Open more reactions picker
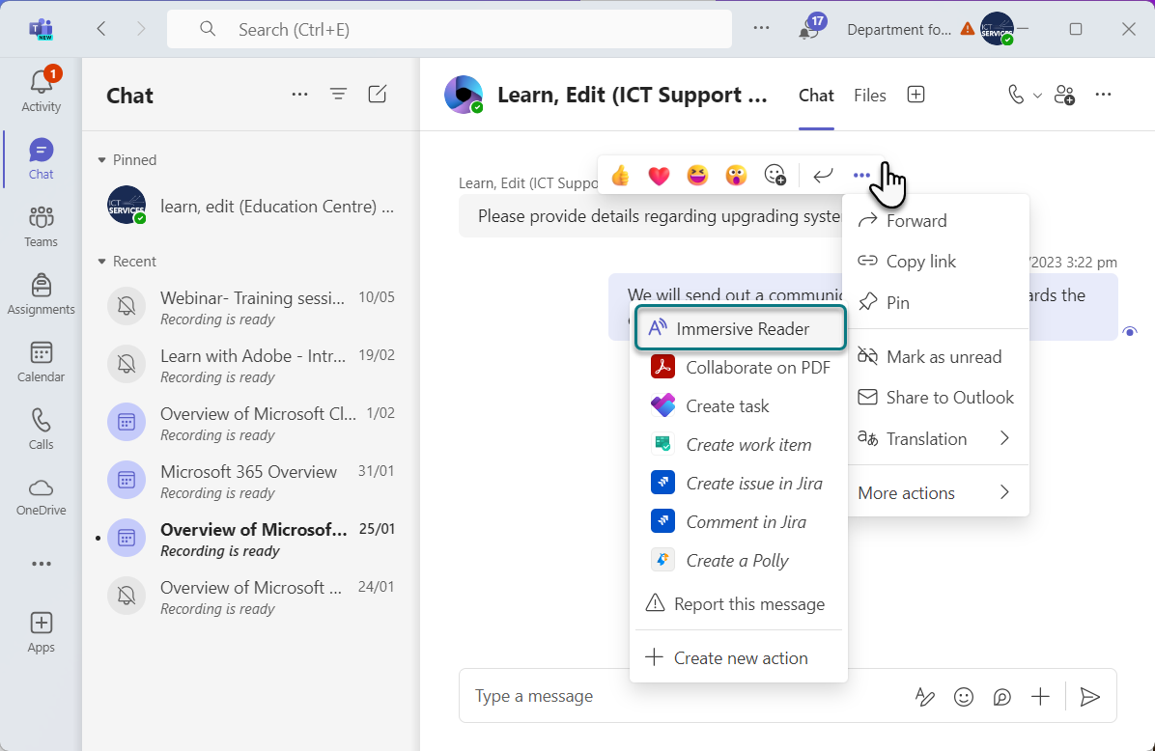Viewport: 1155px width, 751px height. pyautogui.click(x=775, y=176)
